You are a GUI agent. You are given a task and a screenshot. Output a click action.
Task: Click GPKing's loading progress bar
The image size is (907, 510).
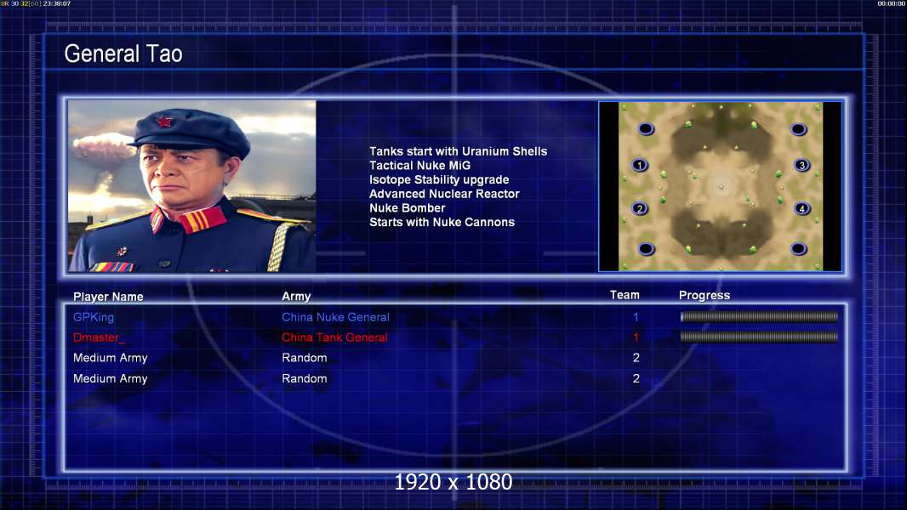pyautogui.click(x=759, y=316)
